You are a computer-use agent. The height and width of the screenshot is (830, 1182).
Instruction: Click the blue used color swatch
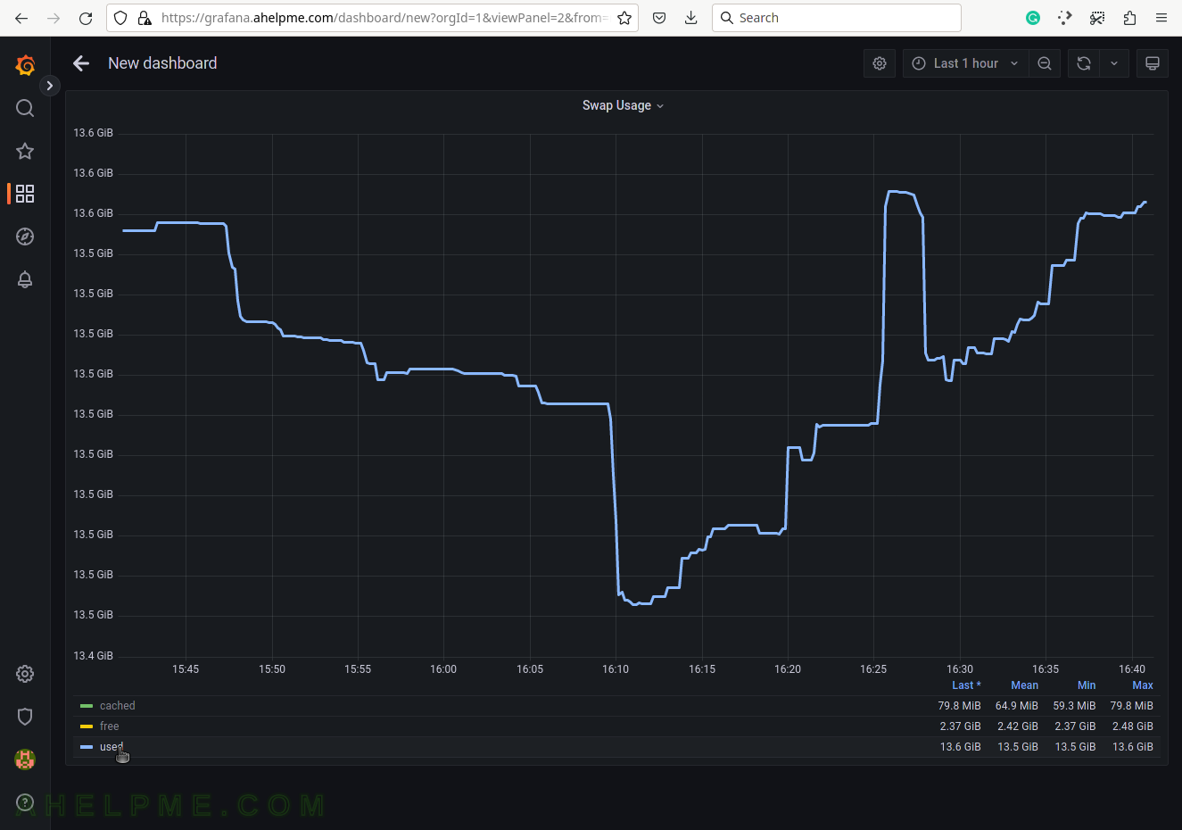(x=87, y=747)
